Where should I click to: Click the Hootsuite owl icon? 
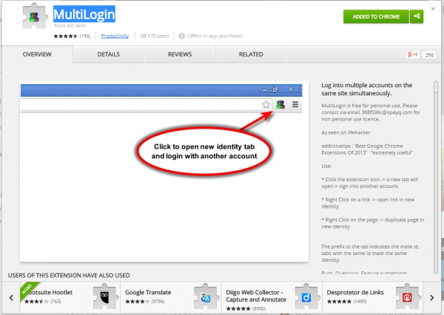105,297
